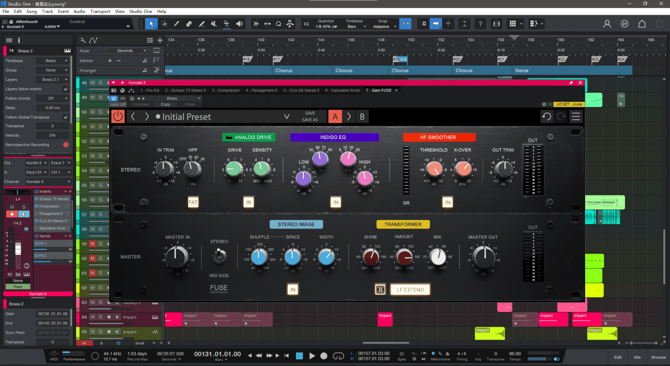
Task: Open the Transport menu
Action: pos(100,11)
